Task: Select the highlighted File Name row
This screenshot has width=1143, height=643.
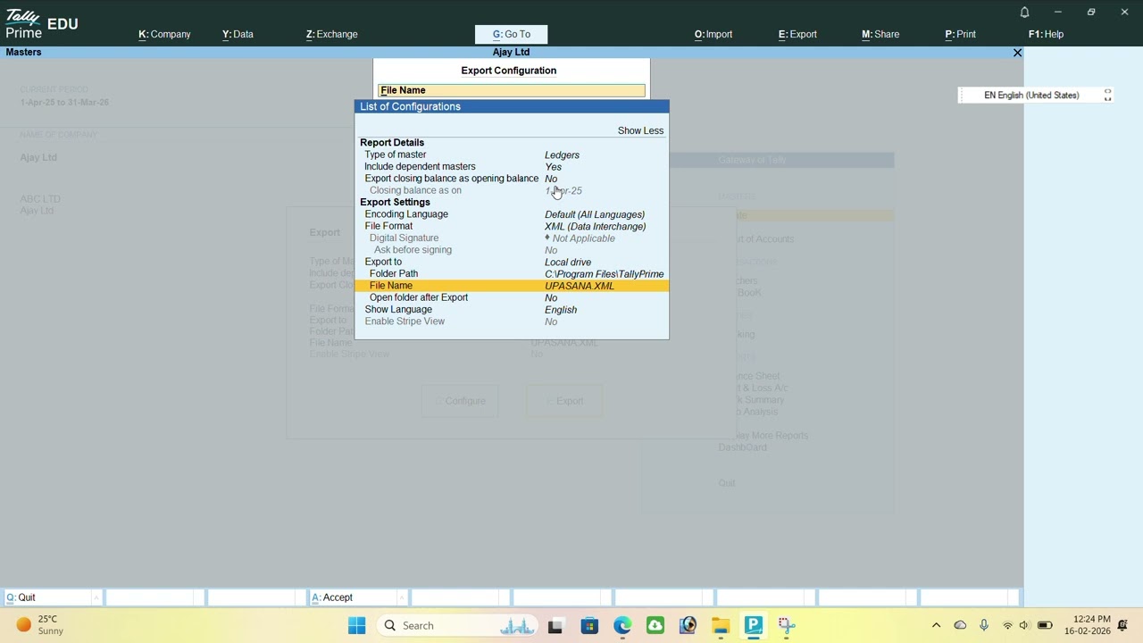Action: point(512,286)
